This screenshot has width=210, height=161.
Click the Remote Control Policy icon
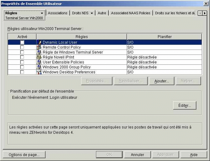pos(39,47)
